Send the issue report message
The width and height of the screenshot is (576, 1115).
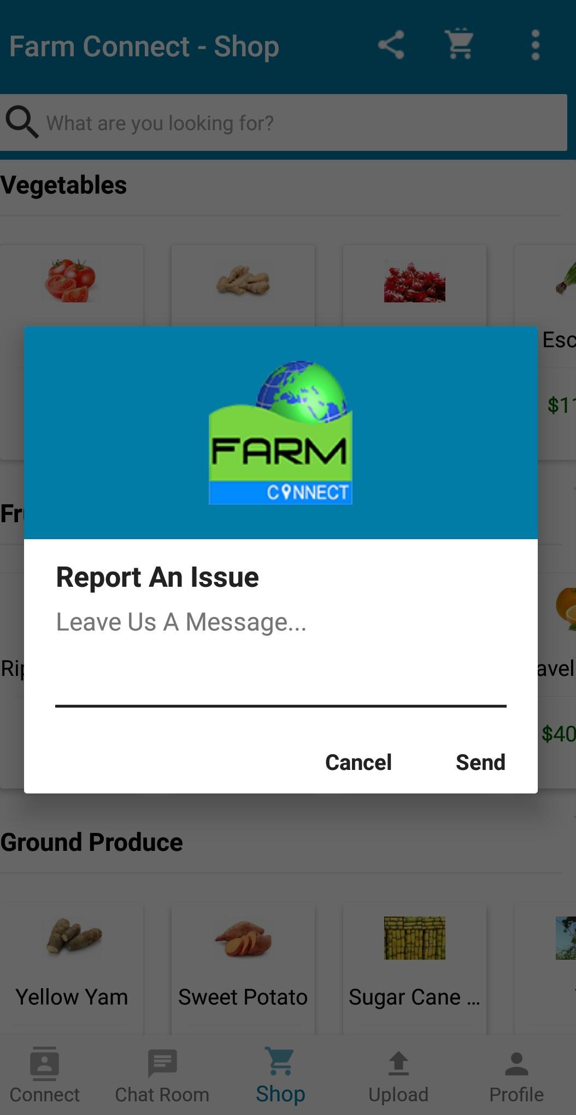480,762
